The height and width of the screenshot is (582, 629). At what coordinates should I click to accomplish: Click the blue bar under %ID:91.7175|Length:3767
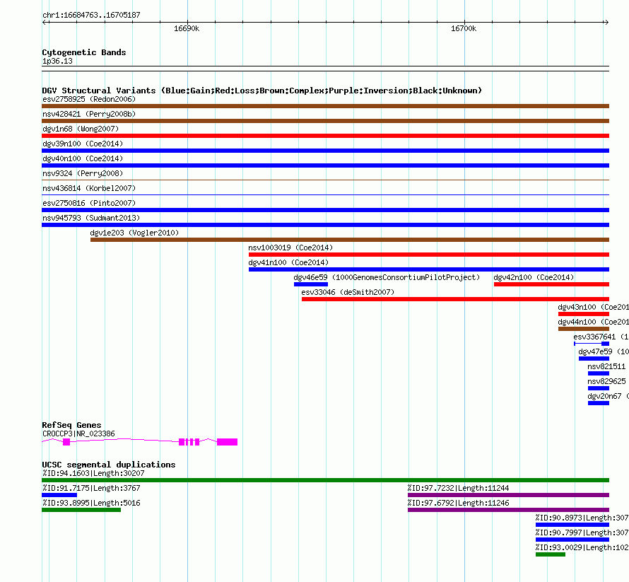59,495
